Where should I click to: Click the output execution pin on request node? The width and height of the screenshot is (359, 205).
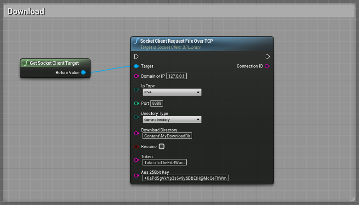(x=268, y=57)
